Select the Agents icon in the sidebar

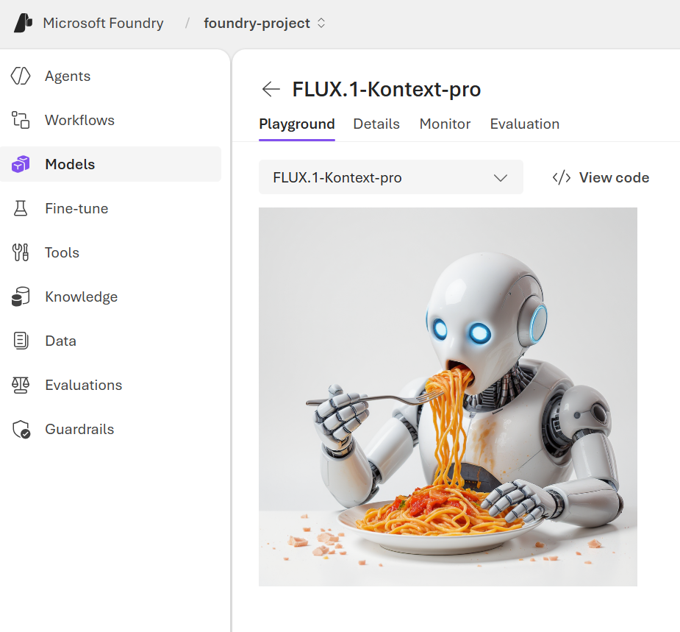coord(18,76)
